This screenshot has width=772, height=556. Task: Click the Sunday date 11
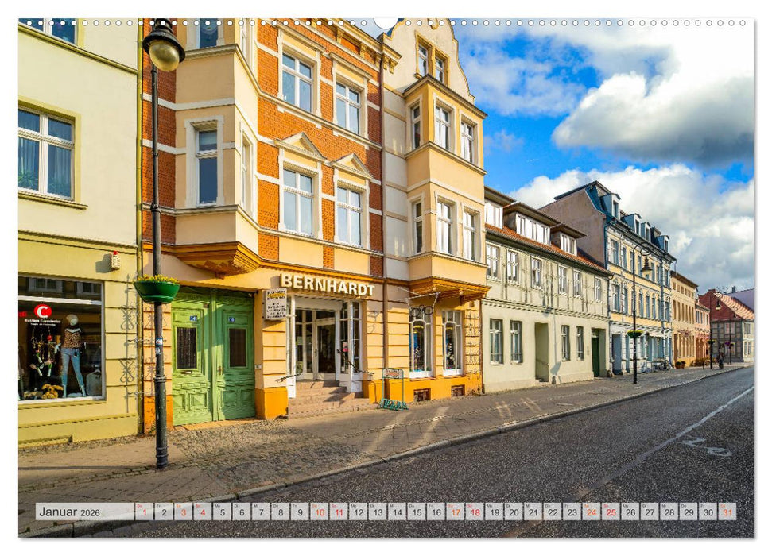click(338, 512)
